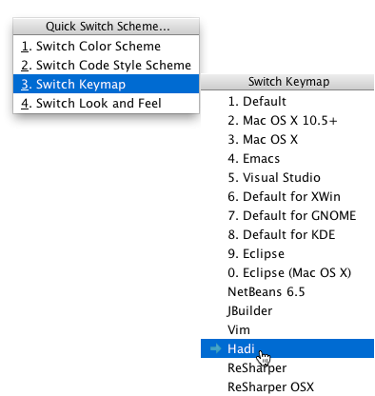Choose the plain ReSharper keymap

(287, 368)
